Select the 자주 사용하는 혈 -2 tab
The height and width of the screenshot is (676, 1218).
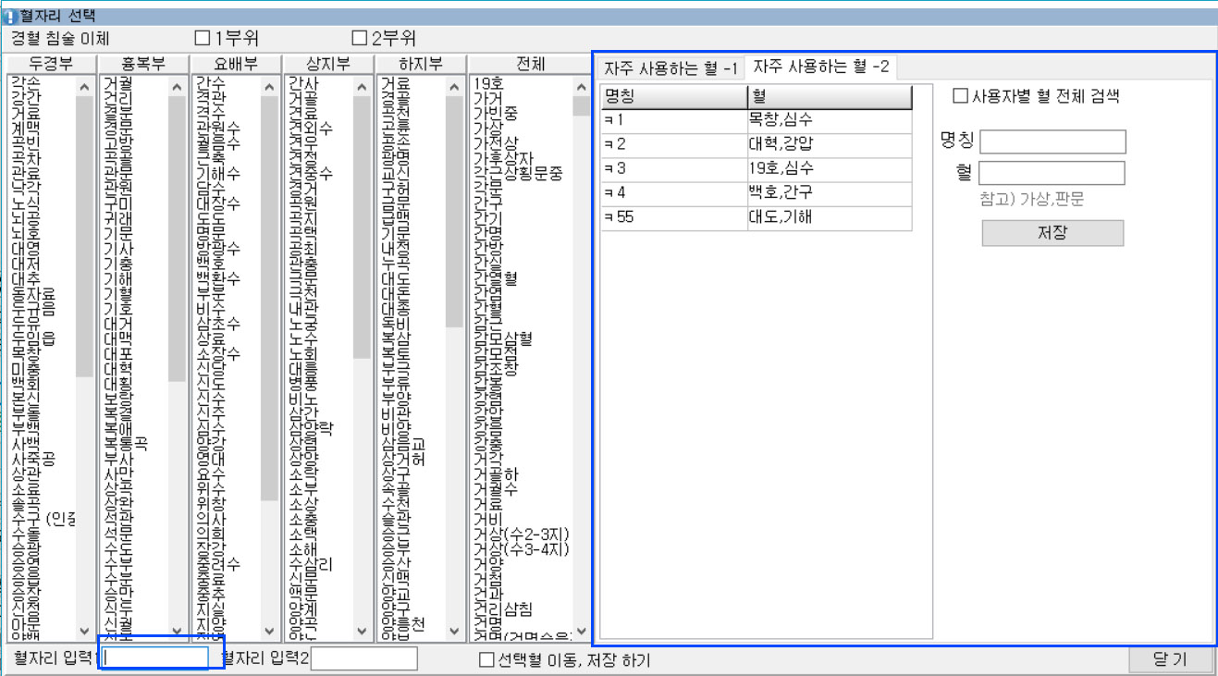(x=820, y=67)
